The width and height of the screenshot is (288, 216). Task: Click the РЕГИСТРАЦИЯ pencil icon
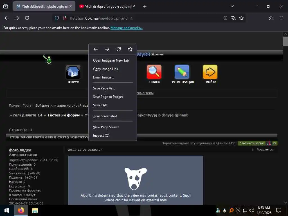(182, 72)
